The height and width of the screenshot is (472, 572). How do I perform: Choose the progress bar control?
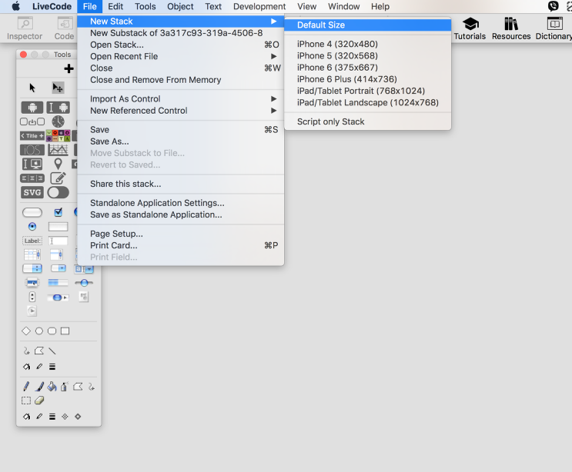click(x=58, y=283)
